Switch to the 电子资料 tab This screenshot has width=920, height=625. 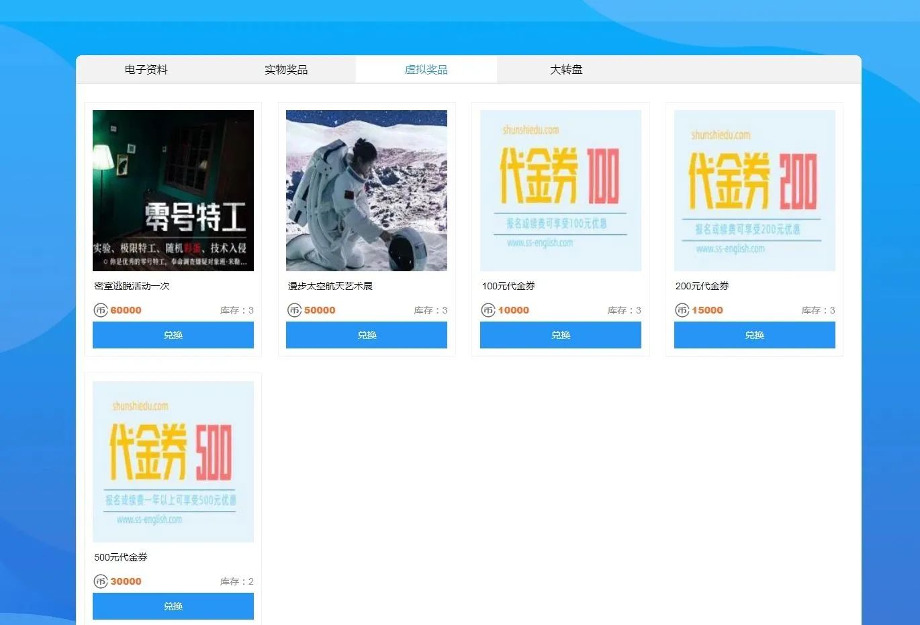(x=146, y=69)
